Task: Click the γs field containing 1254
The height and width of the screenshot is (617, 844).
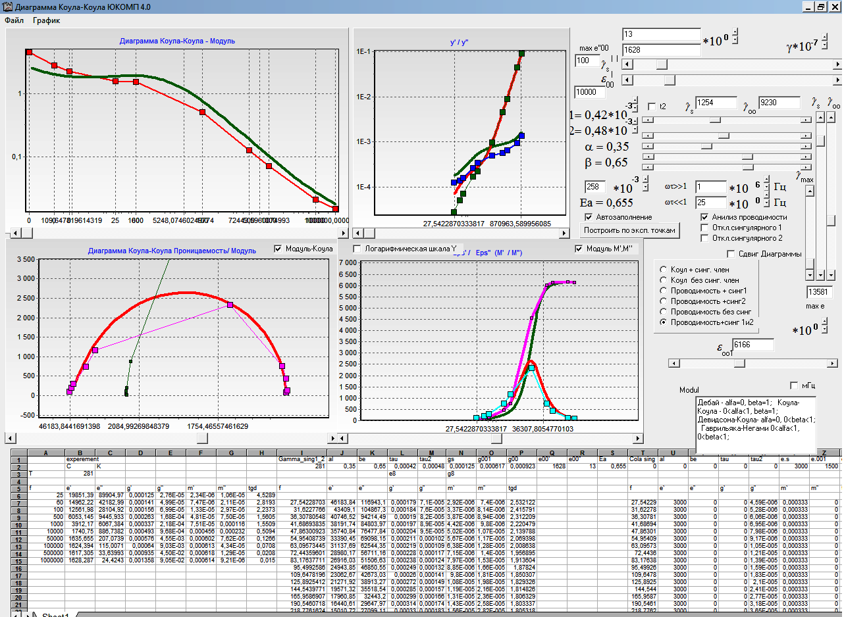Action: pyautogui.click(x=716, y=103)
